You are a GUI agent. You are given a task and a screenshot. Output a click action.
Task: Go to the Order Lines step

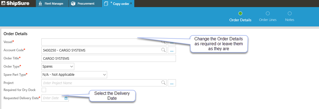267,14
